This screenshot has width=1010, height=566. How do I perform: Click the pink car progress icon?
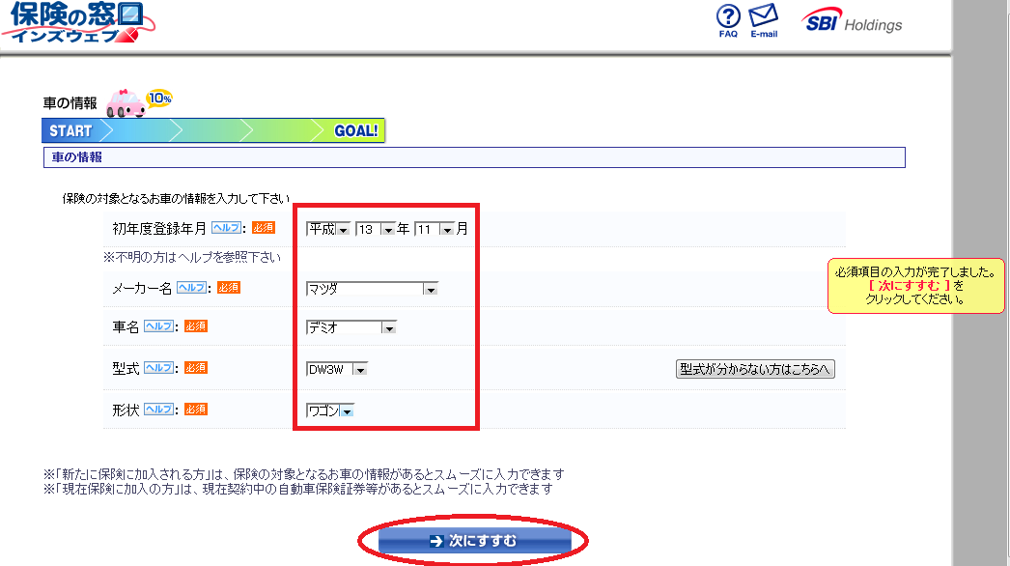pyautogui.click(x=126, y=103)
